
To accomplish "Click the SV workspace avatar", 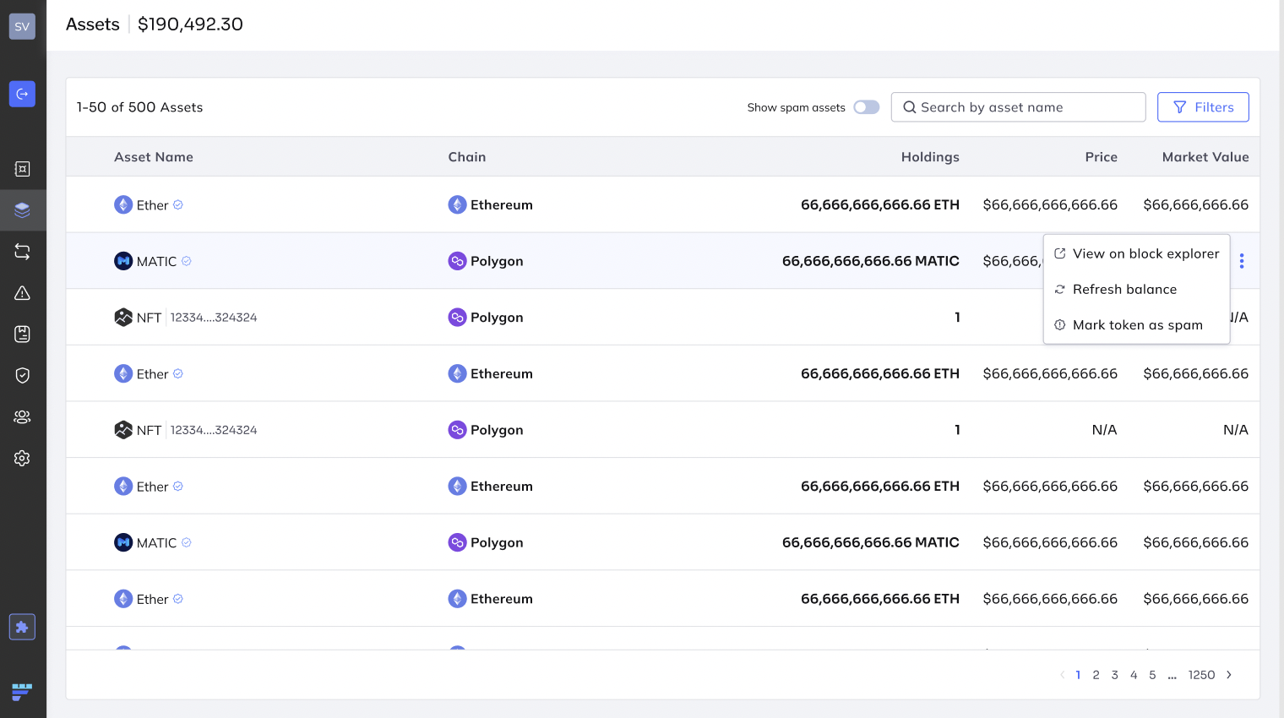I will [22, 26].
